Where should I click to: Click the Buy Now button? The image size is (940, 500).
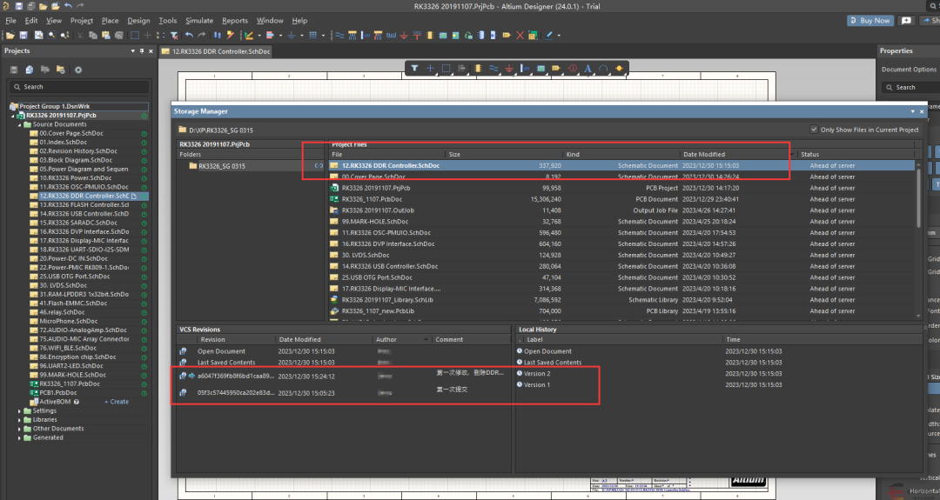click(869, 20)
